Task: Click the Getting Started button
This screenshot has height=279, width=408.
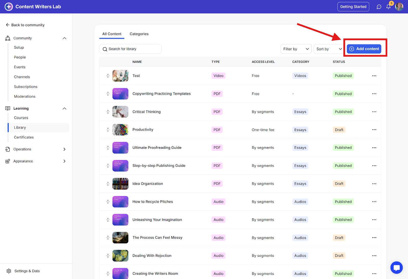Action: click(x=353, y=7)
